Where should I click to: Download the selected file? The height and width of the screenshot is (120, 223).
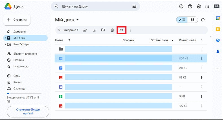(94, 30)
